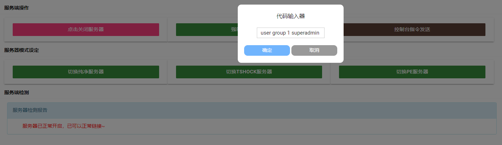502x145 pixels.
Task: Click the 服务器模式设定 section heading
Action: coord(22,50)
